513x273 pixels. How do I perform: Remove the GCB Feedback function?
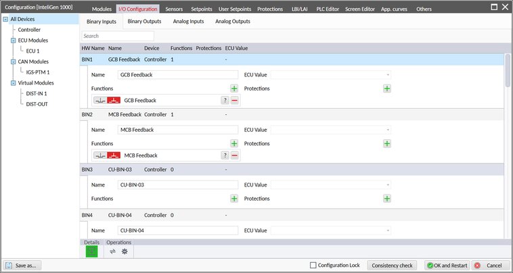point(234,100)
